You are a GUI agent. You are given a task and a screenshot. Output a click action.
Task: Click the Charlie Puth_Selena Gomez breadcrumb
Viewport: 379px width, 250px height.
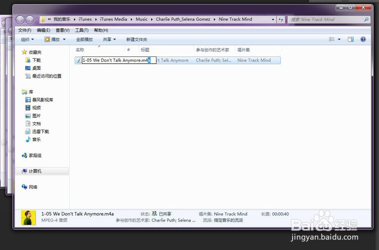pyautogui.click(x=183, y=19)
